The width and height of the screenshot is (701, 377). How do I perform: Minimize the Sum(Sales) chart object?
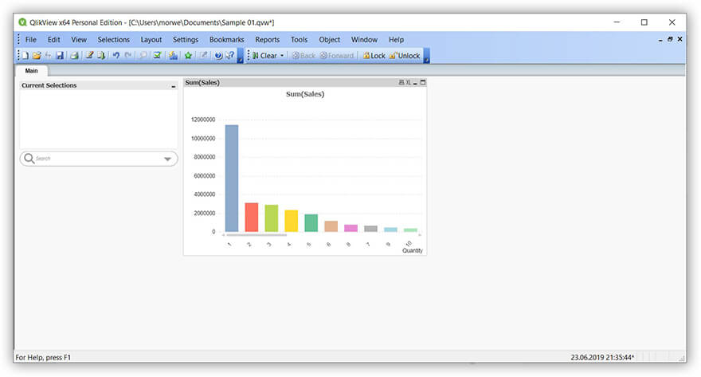tap(415, 83)
